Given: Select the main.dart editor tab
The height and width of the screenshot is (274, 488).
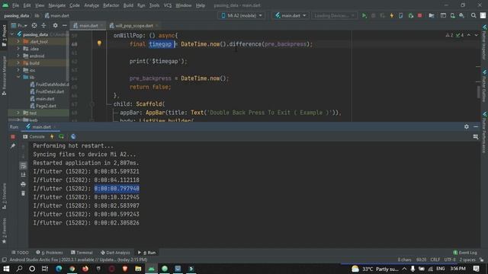Looking at the screenshot, I should [x=88, y=25].
